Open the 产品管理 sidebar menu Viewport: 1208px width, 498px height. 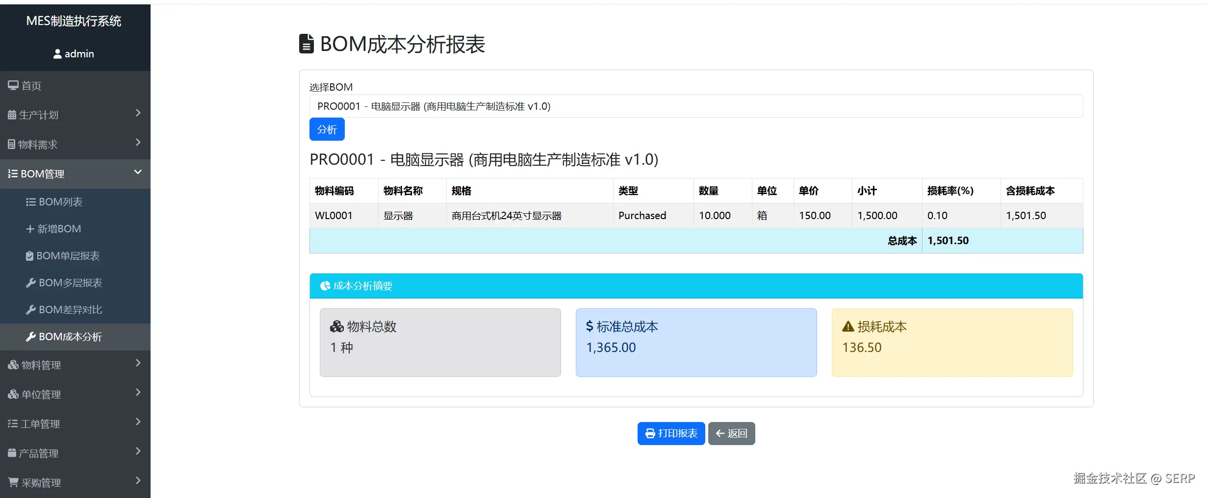tap(75, 453)
